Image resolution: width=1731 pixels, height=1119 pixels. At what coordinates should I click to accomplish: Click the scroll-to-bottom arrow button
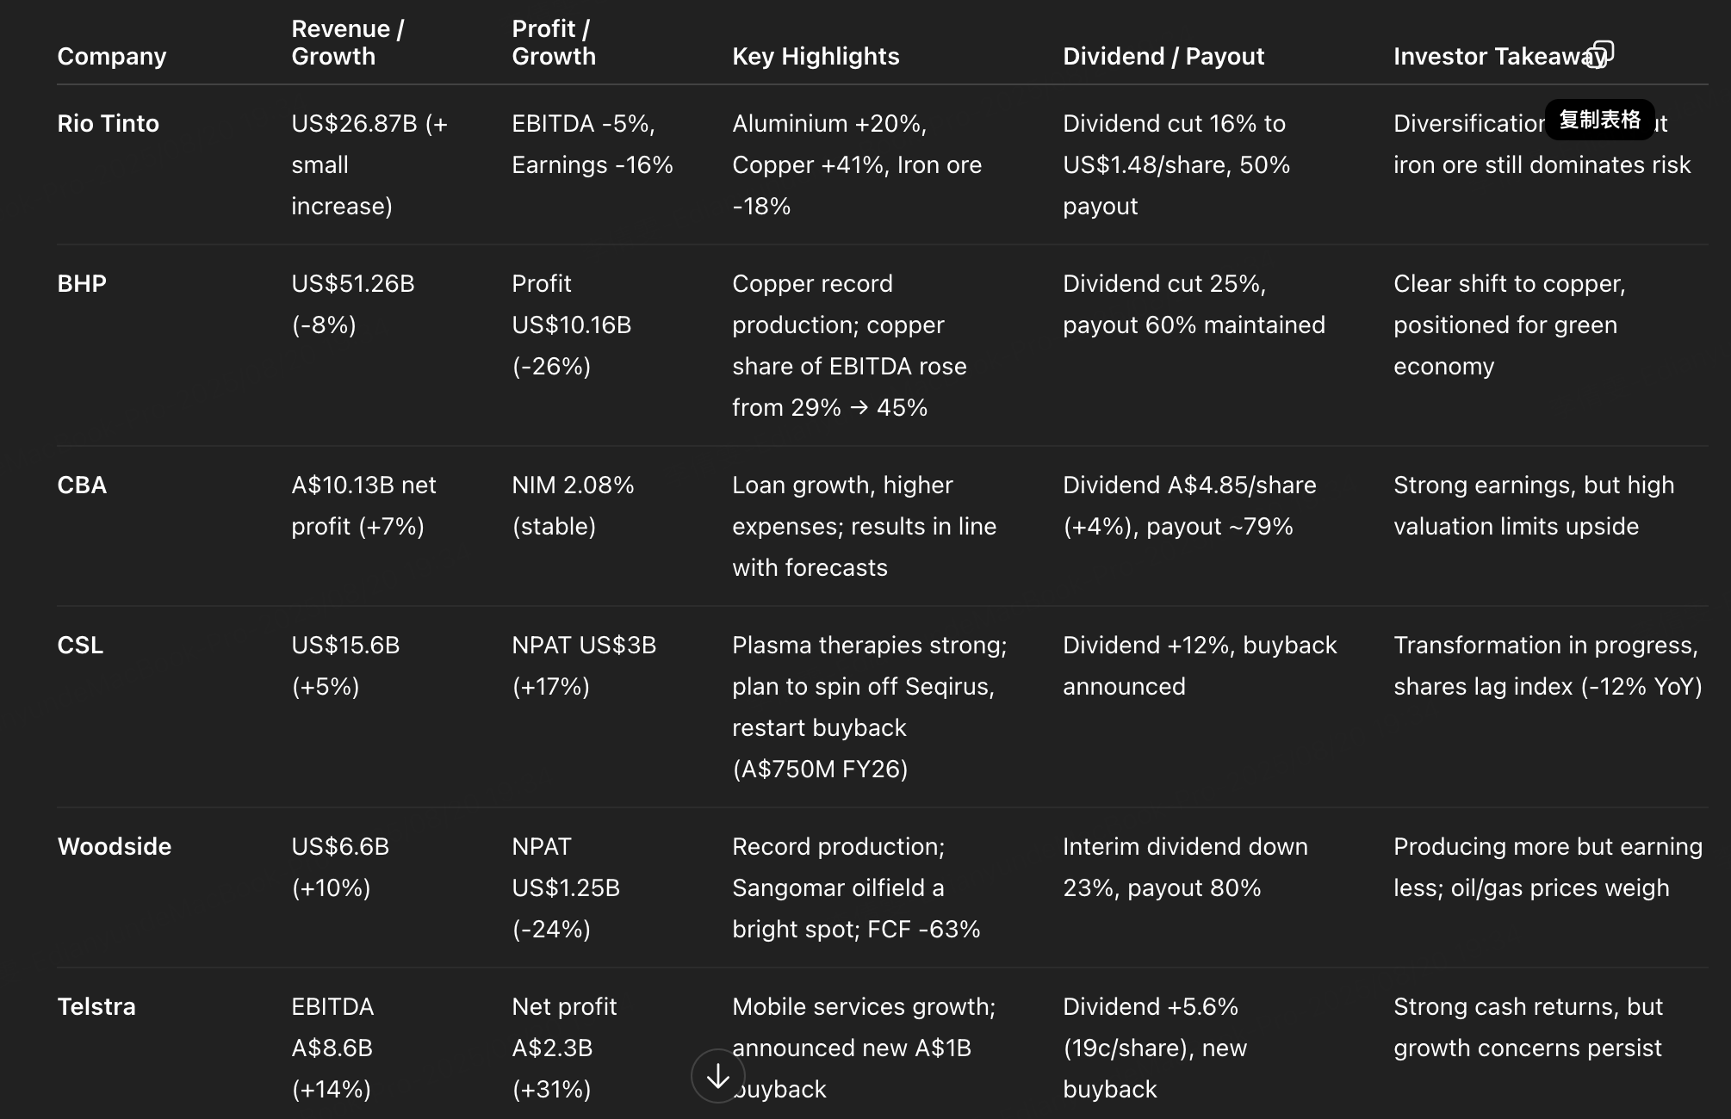click(x=718, y=1075)
